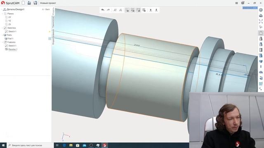264x148 pixels.
Task: Click the zoom-to-fit arrows icon
Action: coord(261,21)
